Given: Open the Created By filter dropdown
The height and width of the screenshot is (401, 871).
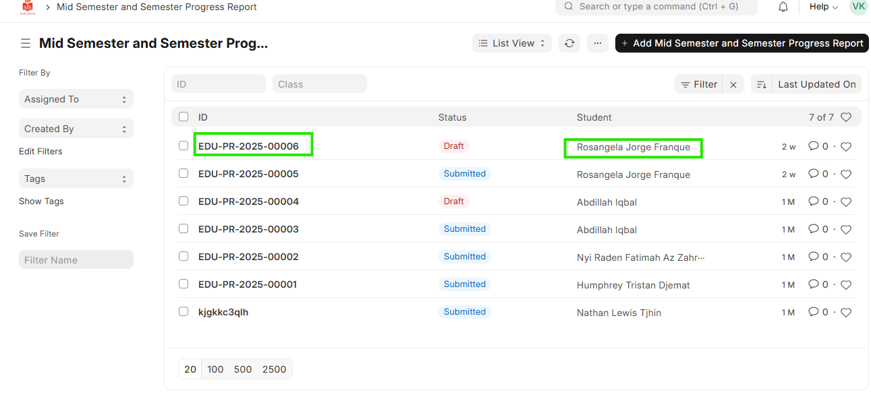Looking at the screenshot, I should click(76, 129).
